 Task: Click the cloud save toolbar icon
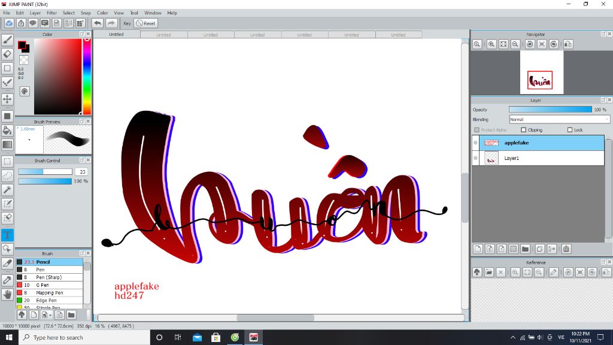pyautogui.click(x=9, y=23)
